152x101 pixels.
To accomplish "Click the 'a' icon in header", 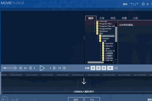I will tap(147, 4).
